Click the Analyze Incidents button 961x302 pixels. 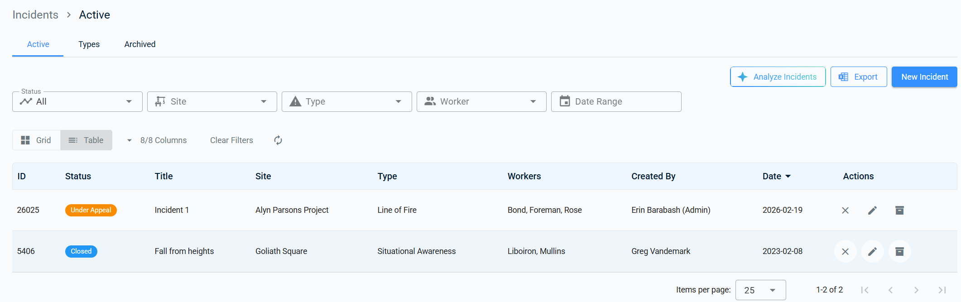point(778,77)
